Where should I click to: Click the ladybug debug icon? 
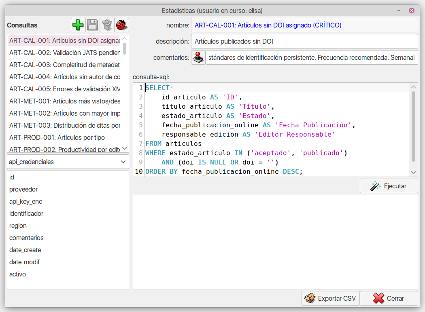pos(121,25)
